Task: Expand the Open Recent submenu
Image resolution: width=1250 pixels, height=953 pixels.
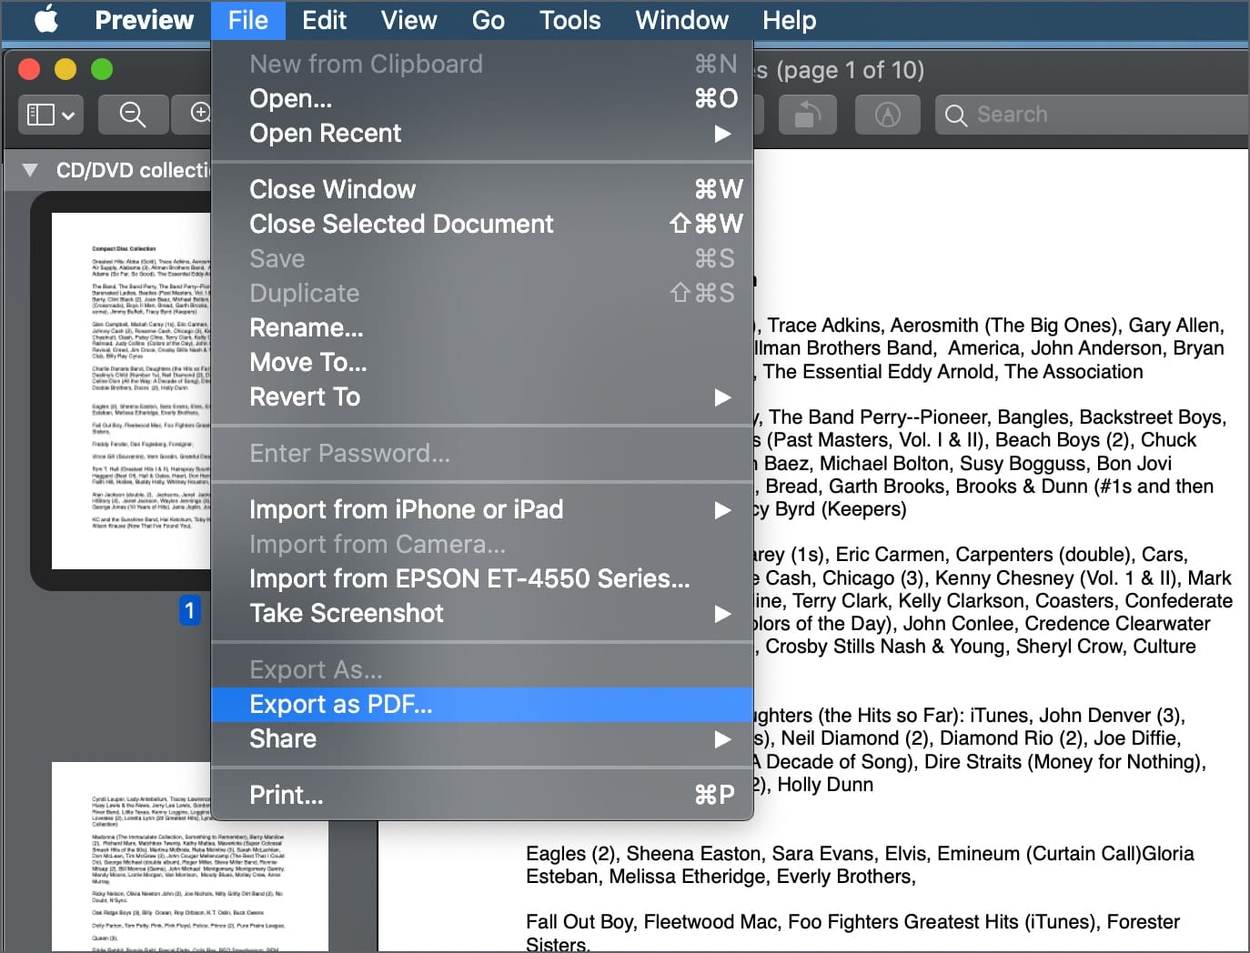Action: pyautogui.click(x=482, y=133)
